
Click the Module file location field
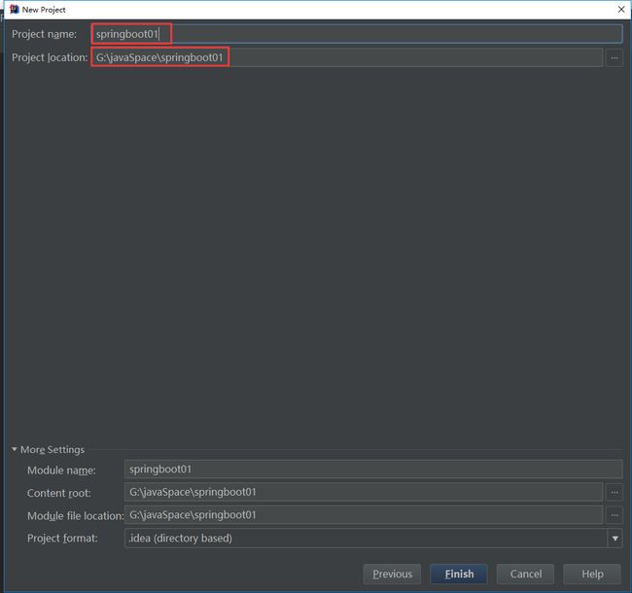tap(364, 515)
